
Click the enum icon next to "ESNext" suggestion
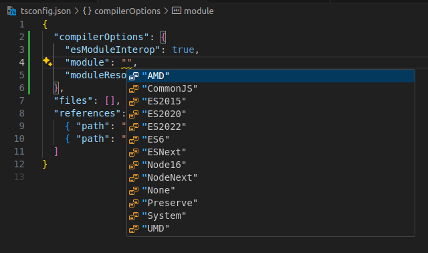point(134,152)
